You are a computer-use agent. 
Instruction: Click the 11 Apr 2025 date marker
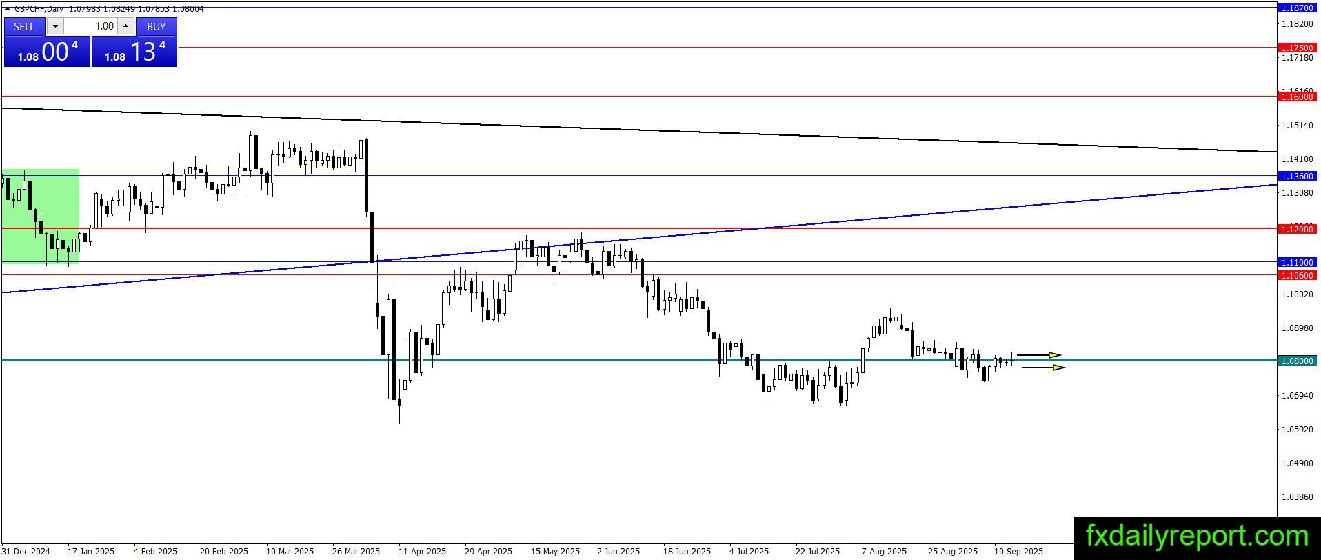(x=422, y=551)
